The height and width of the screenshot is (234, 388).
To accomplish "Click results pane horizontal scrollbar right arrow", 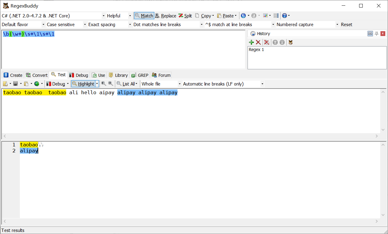I will coord(377,221).
